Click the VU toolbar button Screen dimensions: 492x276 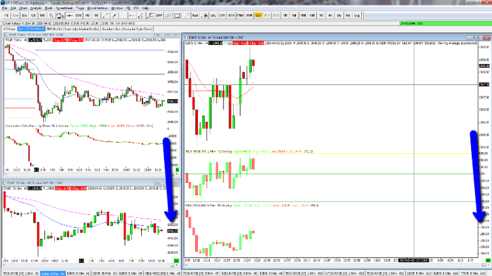click(96, 16)
